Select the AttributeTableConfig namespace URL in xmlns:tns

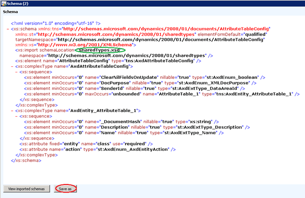[x=166, y=29]
